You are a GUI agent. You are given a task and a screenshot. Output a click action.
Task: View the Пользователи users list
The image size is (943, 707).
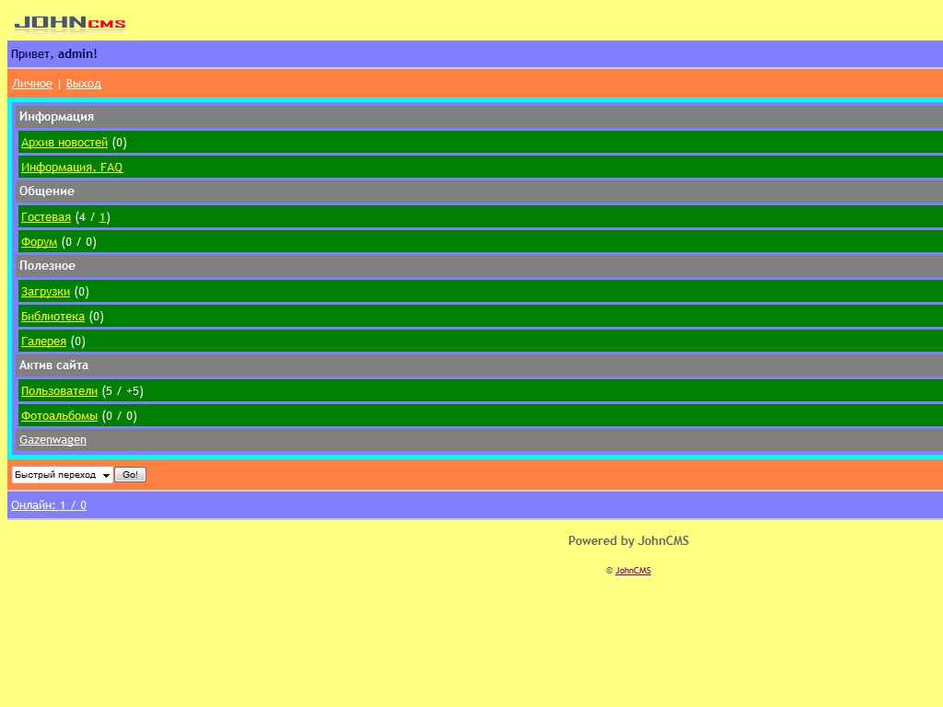59,391
